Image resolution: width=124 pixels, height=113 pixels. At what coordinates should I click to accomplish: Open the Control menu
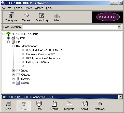[19, 8]
